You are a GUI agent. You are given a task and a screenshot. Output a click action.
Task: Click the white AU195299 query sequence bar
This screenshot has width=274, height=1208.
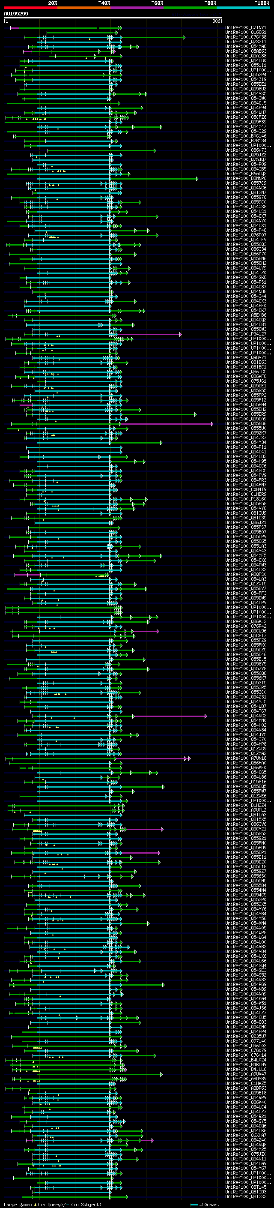(113, 18)
